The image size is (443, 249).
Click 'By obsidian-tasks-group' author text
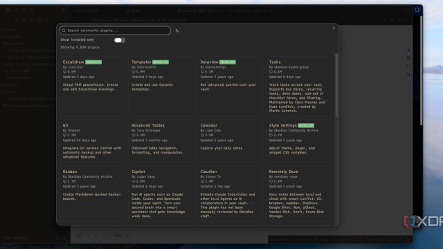pyautogui.click(x=289, y=67)
